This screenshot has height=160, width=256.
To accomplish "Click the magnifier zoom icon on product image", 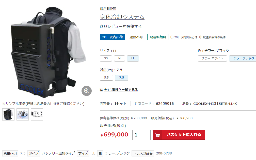I will pyautogui.click(x=87, y=91).
